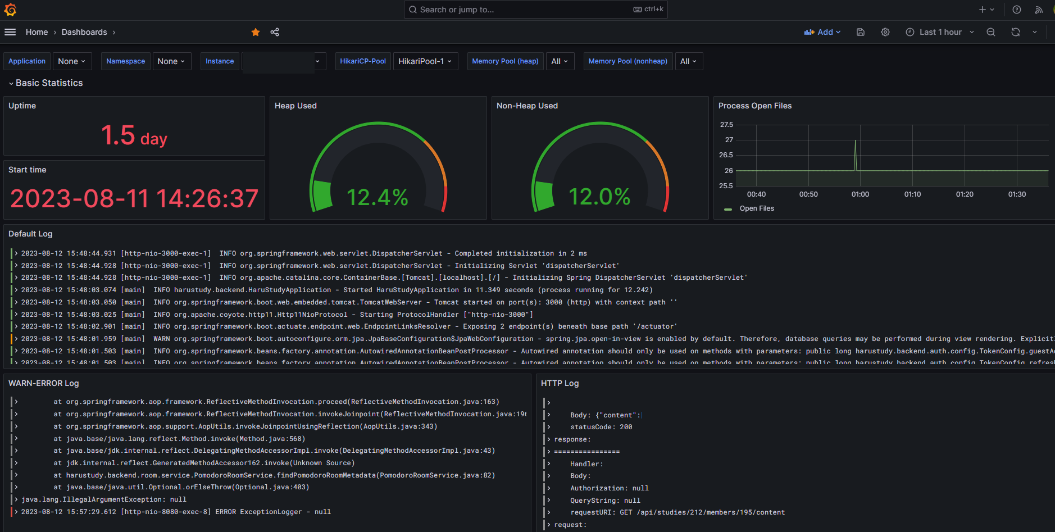Expand log line Initializing Servlet 'dispatcherServlet'

[16, 266]
